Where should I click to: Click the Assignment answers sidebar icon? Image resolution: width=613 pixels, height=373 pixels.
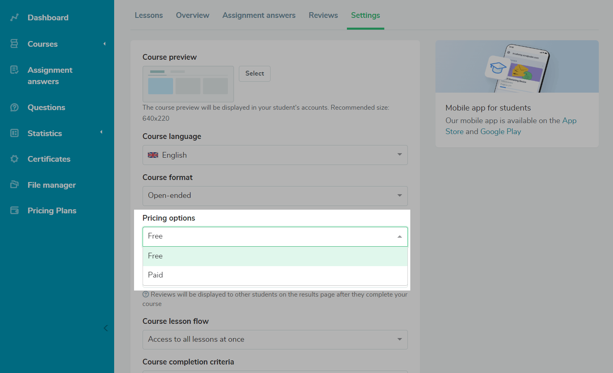[x=14, y=70]
